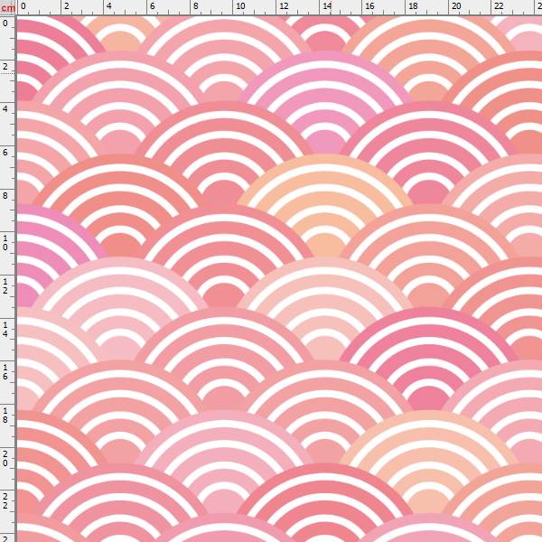The width and height of the screenshot is (542, 542).
Task: Click the "0" origin mark on the horizontal ruler
Action: [x=23, y=6]
